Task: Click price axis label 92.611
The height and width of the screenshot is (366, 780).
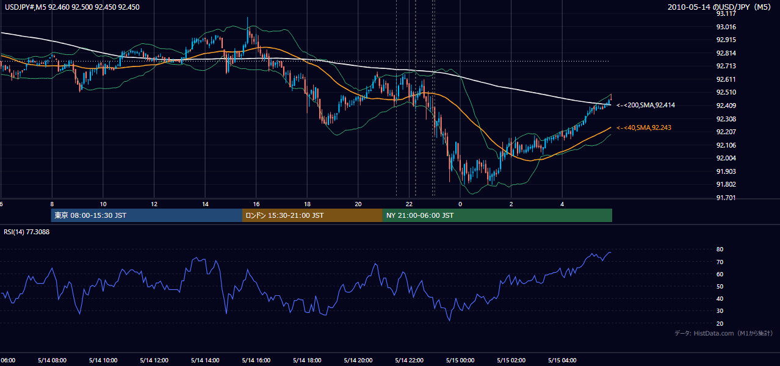Action: (726, 79)
